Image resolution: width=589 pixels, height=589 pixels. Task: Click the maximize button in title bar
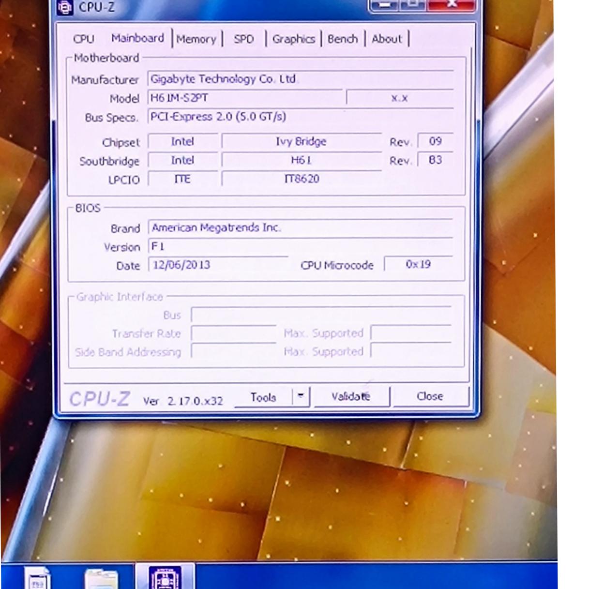(413, 5)
